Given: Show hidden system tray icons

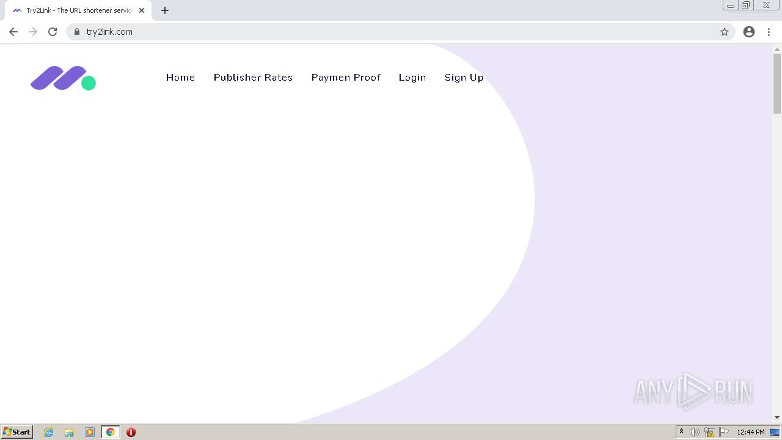Looking at the screenshot, I should click(681, 432).
